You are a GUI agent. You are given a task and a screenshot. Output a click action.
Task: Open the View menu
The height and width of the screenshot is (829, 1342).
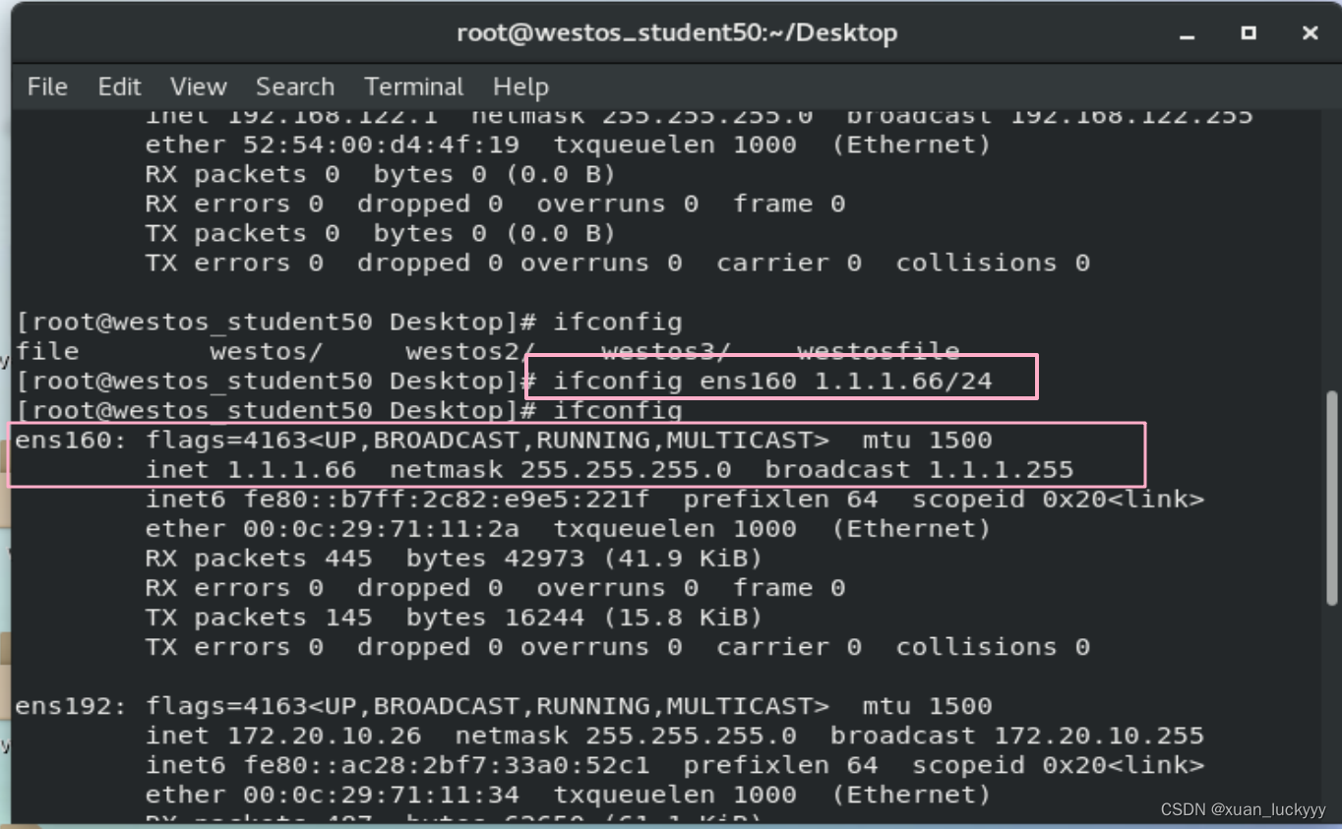pos(198,87)
